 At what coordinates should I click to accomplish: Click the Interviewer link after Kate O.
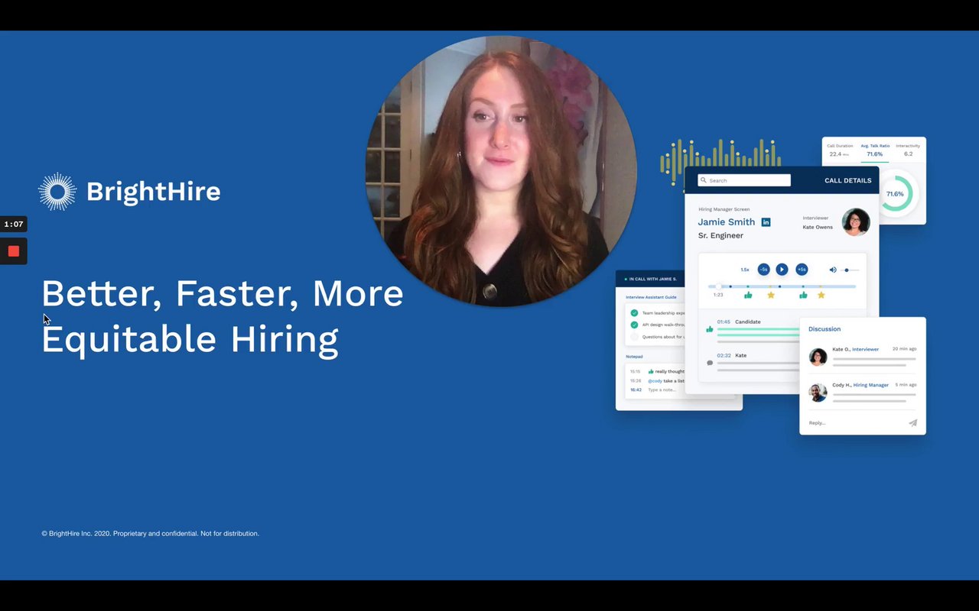click(865, 349)
